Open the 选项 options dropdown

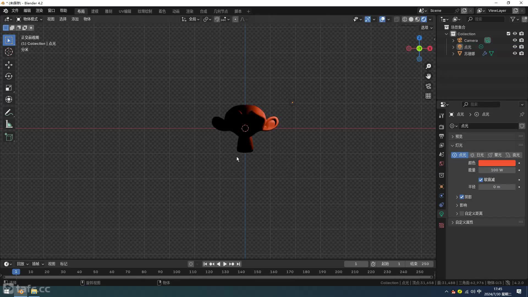tap(427, 28)
